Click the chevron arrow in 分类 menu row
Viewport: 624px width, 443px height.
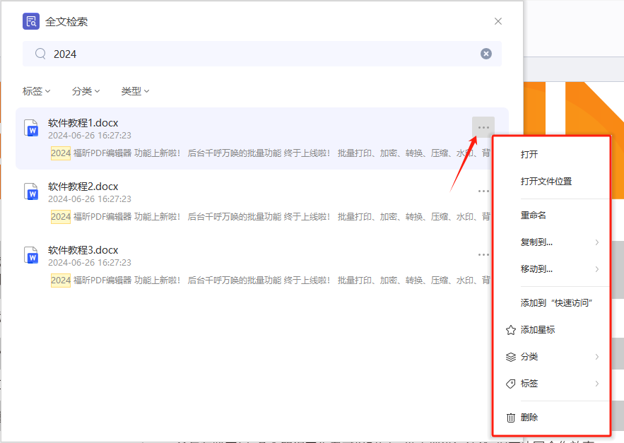[x=597, y=357]
